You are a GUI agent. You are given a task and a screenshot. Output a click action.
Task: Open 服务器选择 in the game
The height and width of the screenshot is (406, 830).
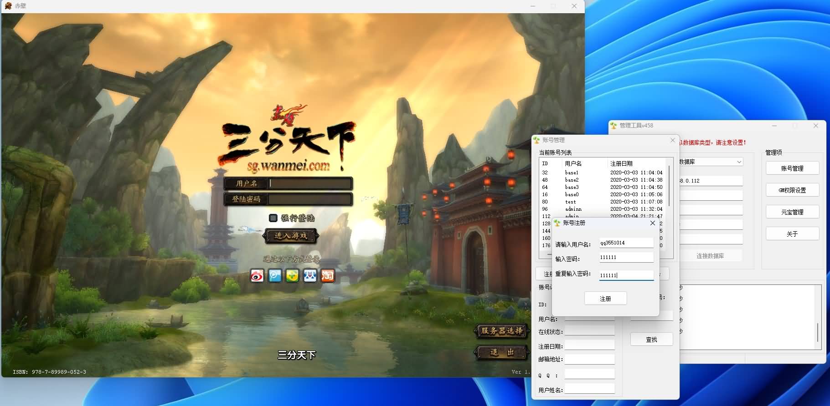click(x=501, y=331)
